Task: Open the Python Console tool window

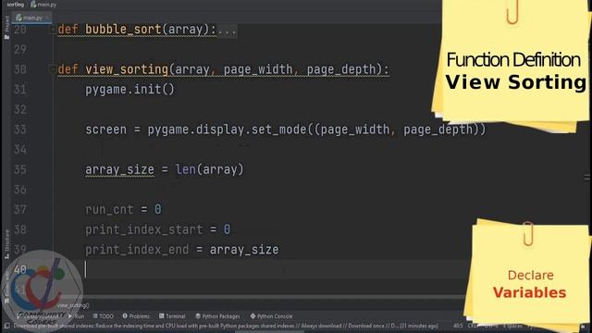Action: 271,316
